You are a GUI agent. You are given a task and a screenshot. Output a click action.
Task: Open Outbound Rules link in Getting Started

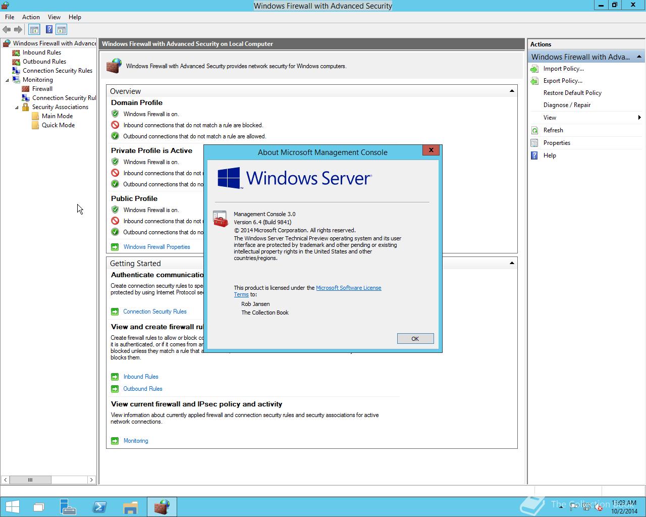(x=143, y=389)
